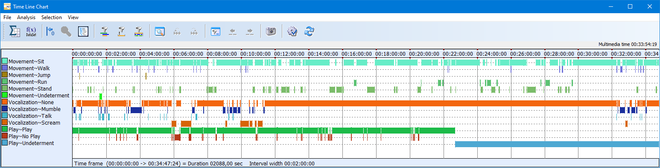Click the green Movement~Undeterment block
Image resolution: width=660 pixels, height=168 pixels.
click(x=101, y=97)
